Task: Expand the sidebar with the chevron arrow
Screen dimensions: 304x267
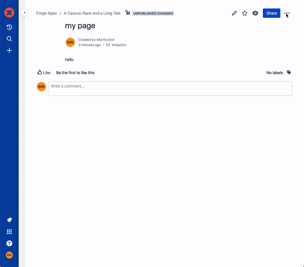Action: pos(24,13)
